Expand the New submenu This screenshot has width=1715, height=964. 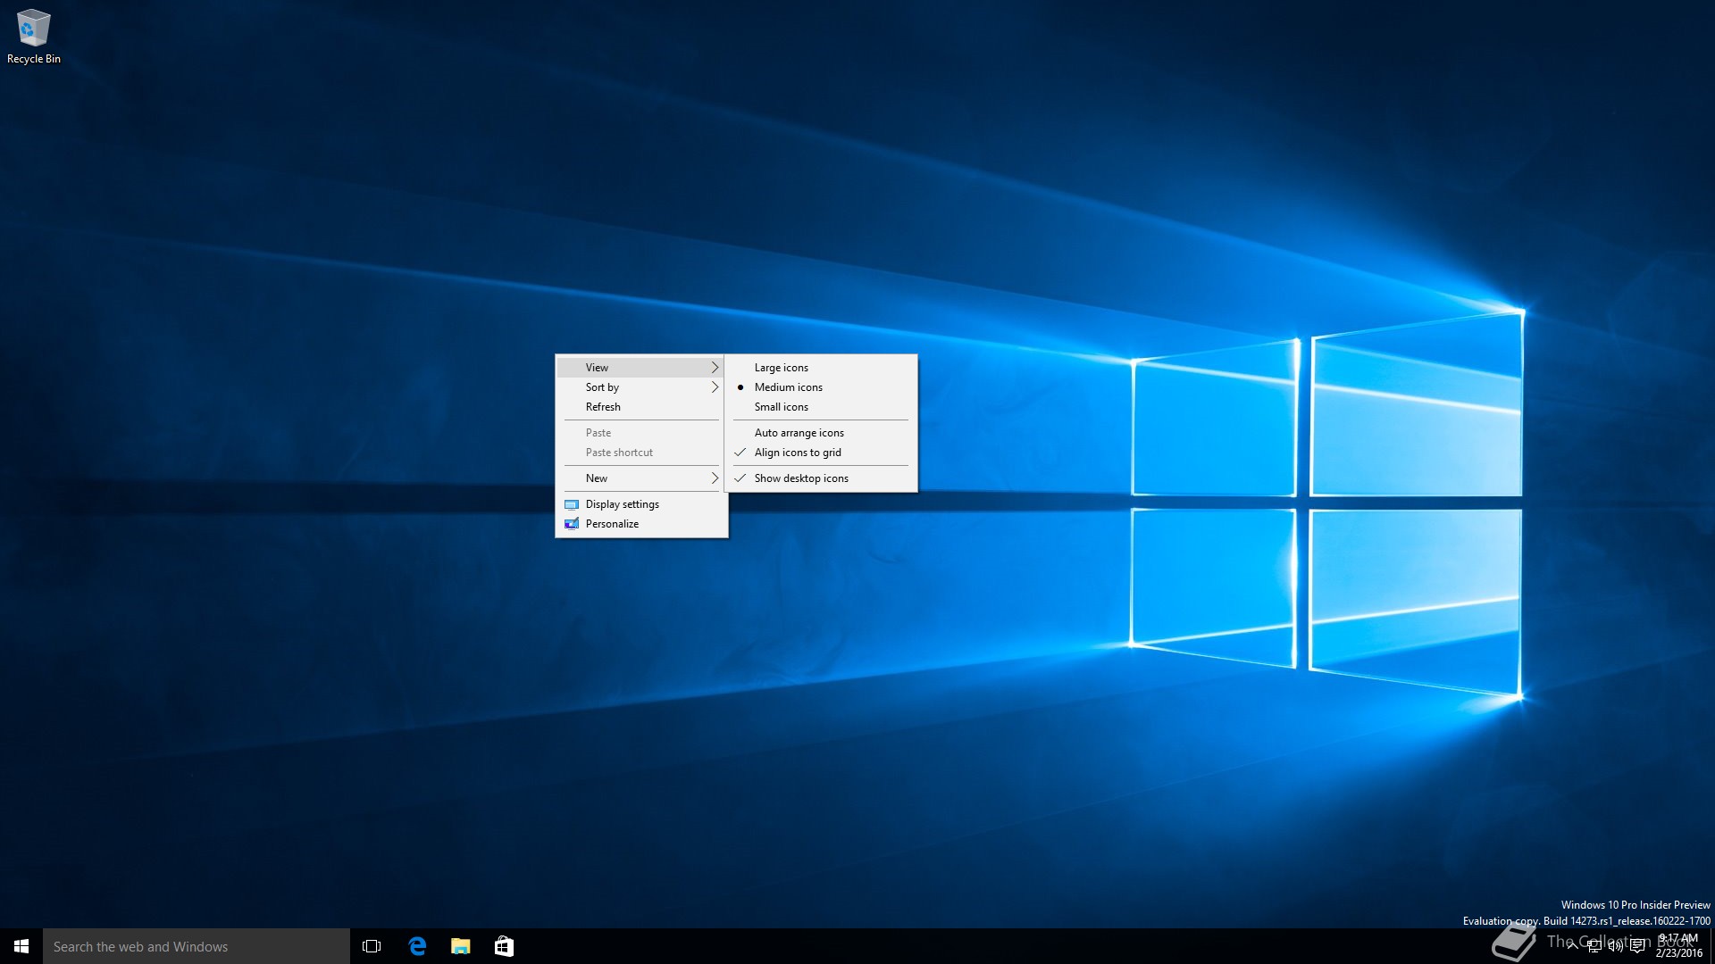click(x=641, y=478)
